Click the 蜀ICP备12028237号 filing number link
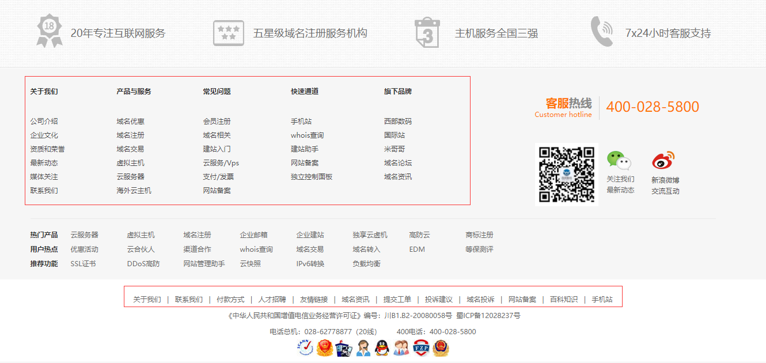Screen dimensions: 766x363 (x=488, y=316)
